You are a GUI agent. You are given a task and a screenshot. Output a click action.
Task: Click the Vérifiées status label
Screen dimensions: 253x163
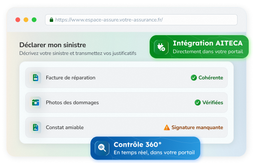coord(213,103)
